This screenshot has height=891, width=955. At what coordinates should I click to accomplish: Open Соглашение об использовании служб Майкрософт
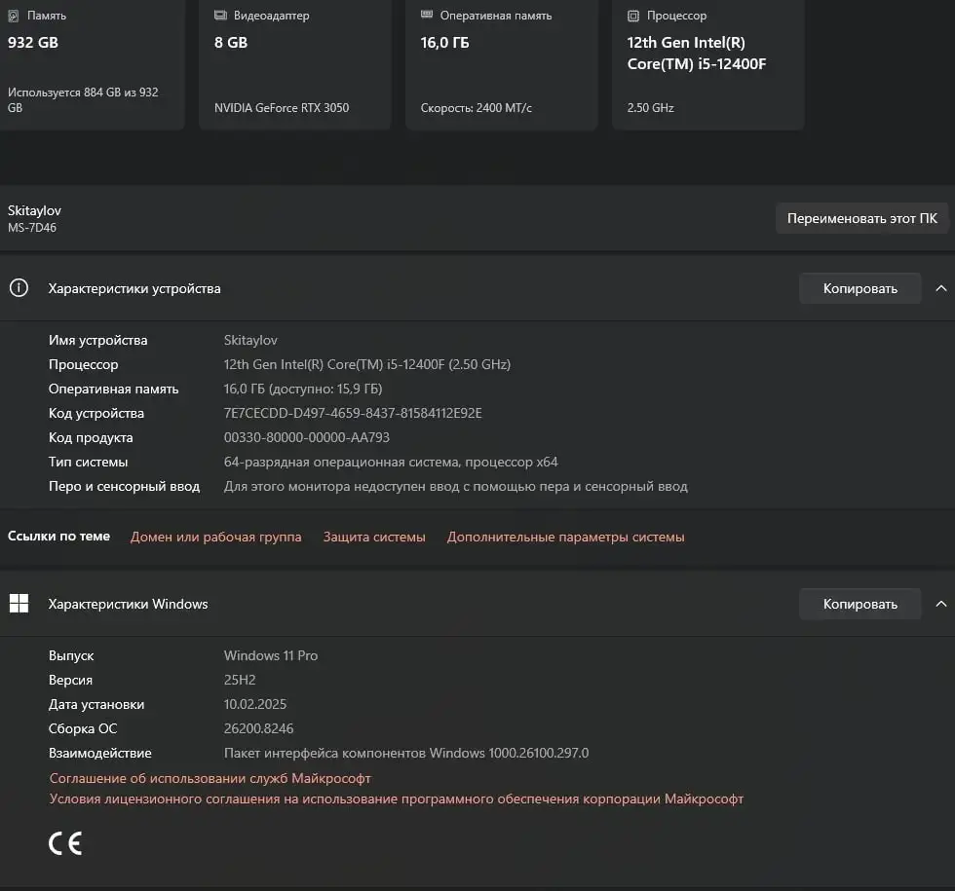(210, 778)
